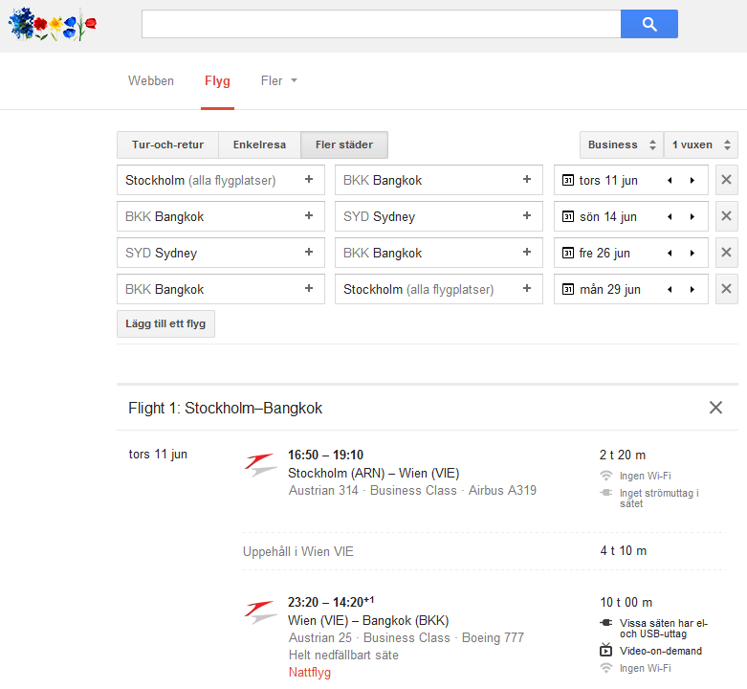747x689 pixels.
Task: Go to previous day before fre 26 jun
Action: coord(670,253)
